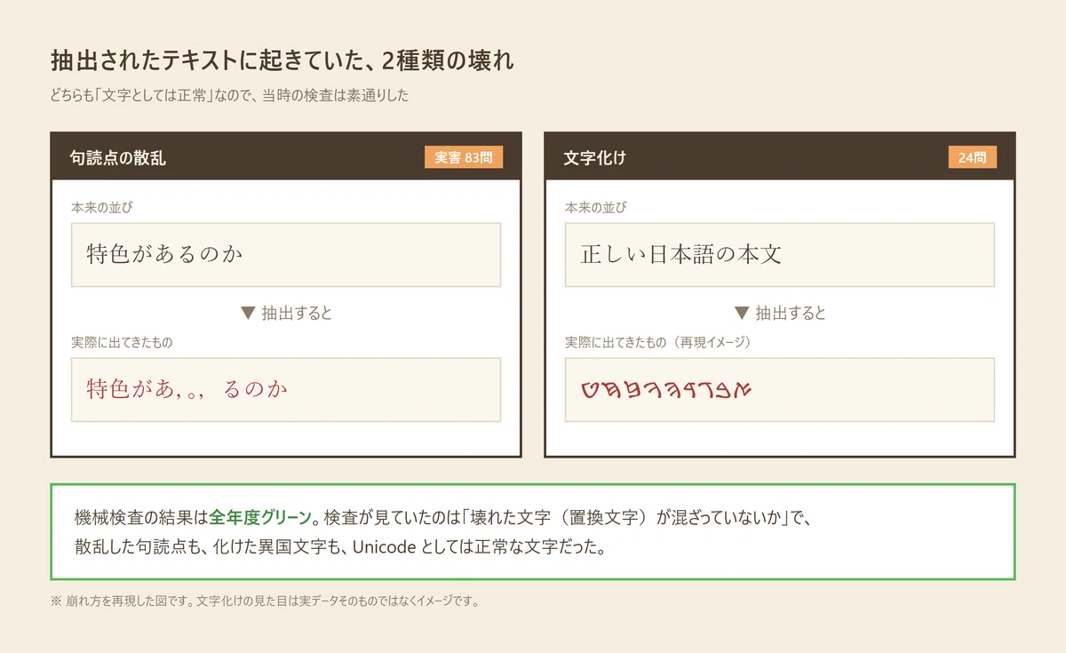Click the ※ footnote about 再現した図
Screen dimensions: 1066x653
[x=266, y=601]
